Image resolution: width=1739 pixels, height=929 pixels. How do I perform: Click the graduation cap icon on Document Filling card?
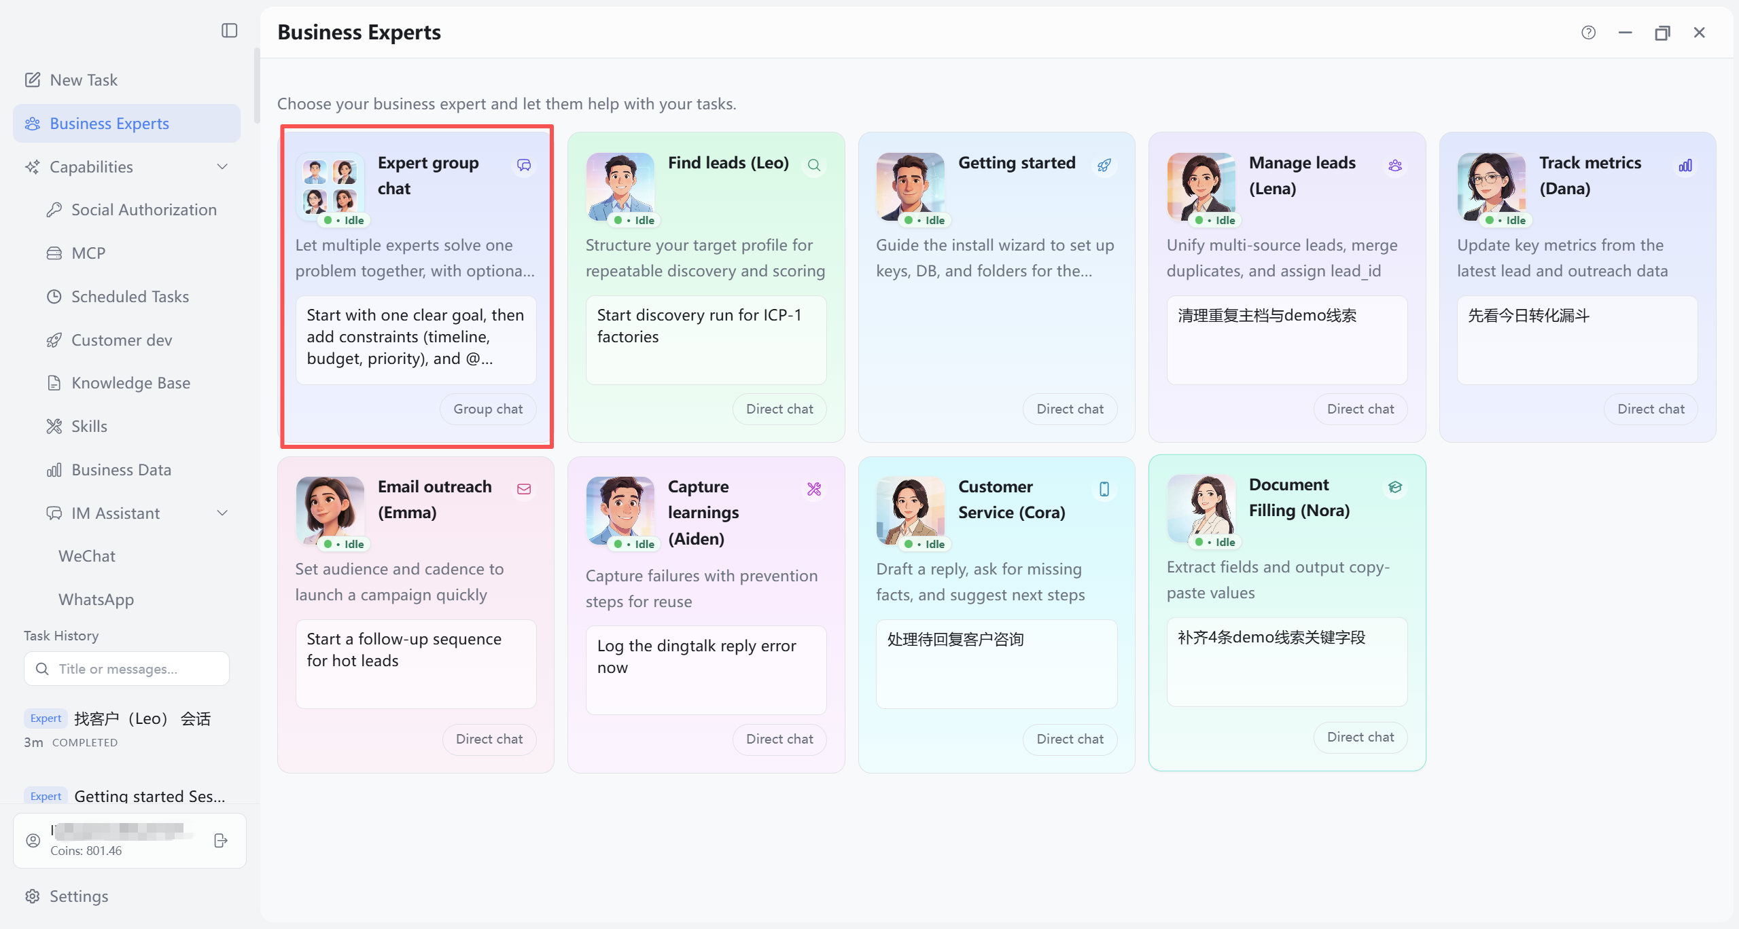(x=1395, y=487)
